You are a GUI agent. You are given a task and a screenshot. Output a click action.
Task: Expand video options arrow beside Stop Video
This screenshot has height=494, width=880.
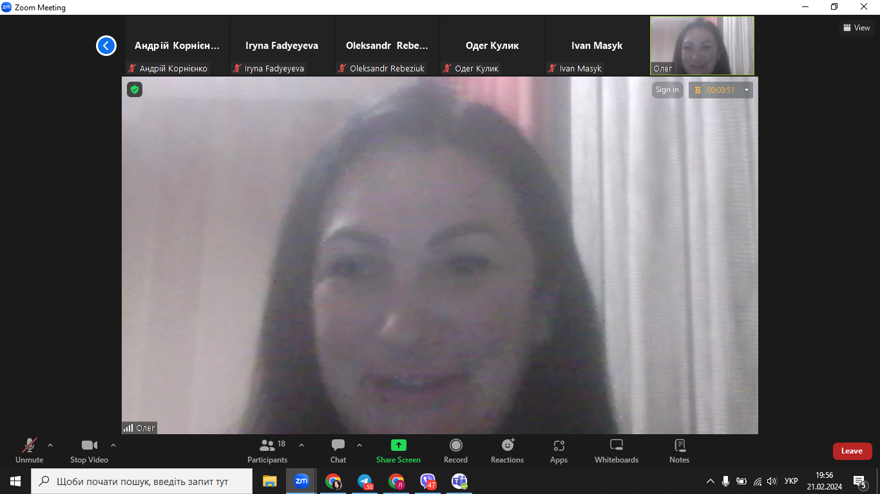coord(113,445)
